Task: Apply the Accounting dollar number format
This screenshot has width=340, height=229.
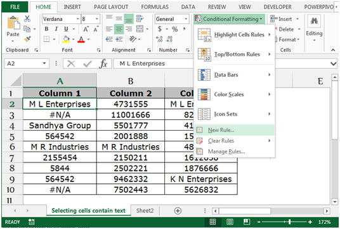Action: [x=160, y=29]
